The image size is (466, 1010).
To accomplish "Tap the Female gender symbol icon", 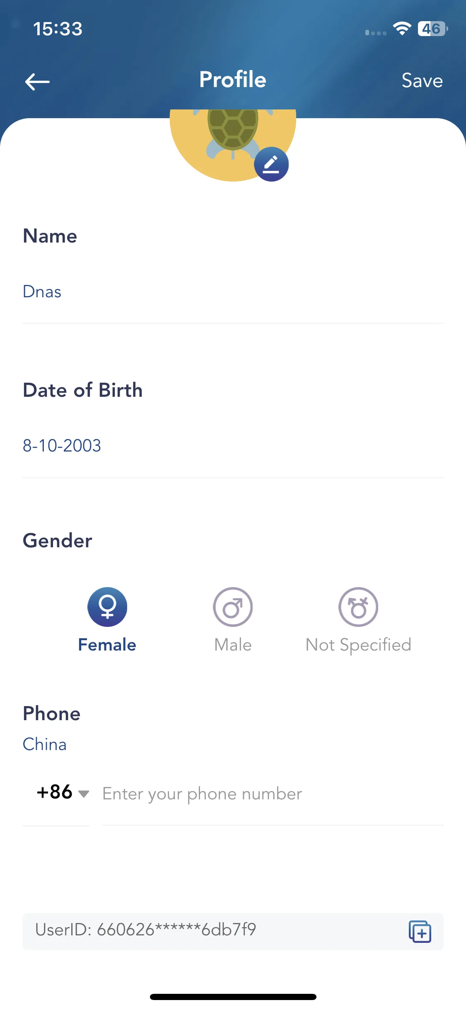I will click(x=107, y=607).
